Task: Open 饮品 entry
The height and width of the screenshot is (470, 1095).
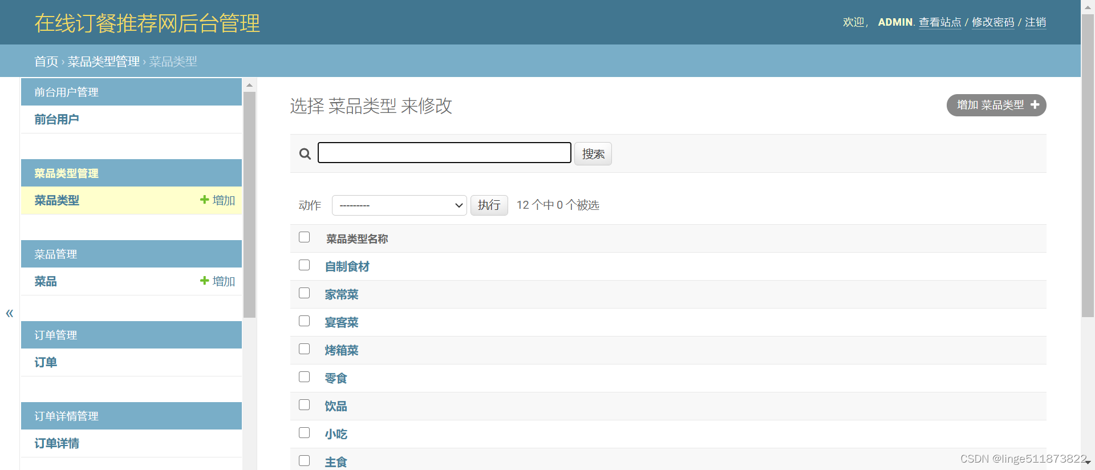Action: tap(336, 406)
